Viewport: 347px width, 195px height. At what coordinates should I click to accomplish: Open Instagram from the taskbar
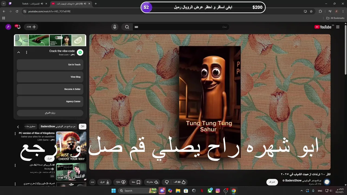(x=218, y=191)
